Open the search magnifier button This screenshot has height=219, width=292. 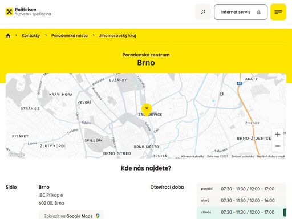pos(203,12)
